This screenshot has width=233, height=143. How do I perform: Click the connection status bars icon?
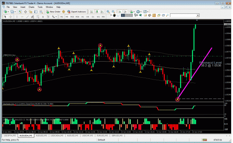205,140
